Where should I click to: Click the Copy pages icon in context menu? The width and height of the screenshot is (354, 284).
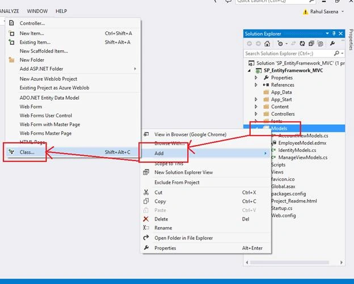pyautogui.click(x=146, y=201)
